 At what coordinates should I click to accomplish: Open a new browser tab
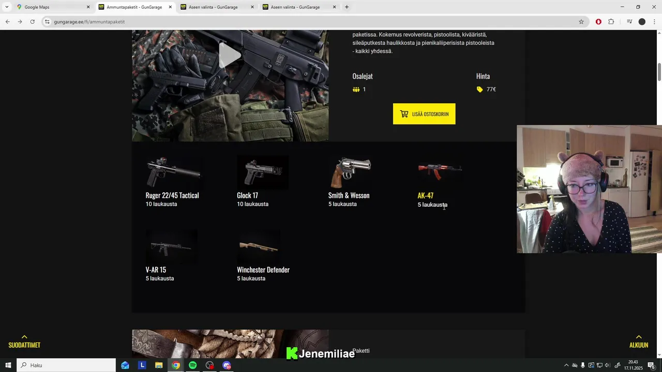tap(347, 7)
